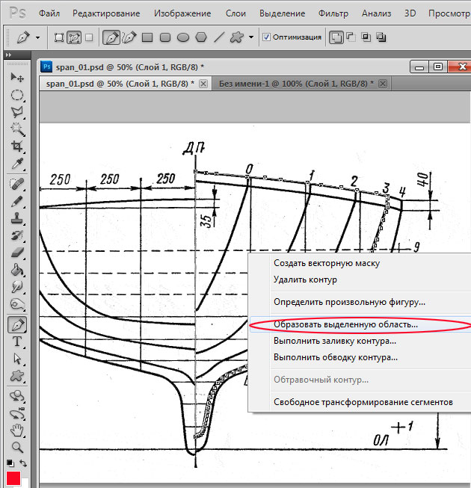Click Выполнить обводку контура menu entry
This screenshot has width=471, height=488.
(x=335, y=357)
